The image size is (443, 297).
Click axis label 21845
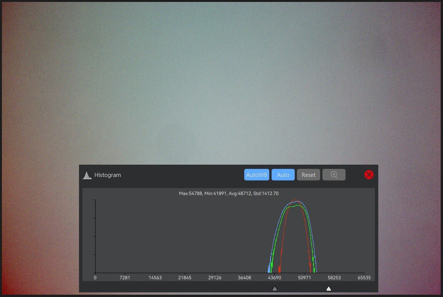pyautogui.click(x=185, y=277)
